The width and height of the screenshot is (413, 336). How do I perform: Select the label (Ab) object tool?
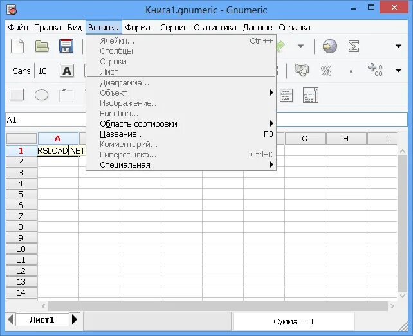point(66,95)
